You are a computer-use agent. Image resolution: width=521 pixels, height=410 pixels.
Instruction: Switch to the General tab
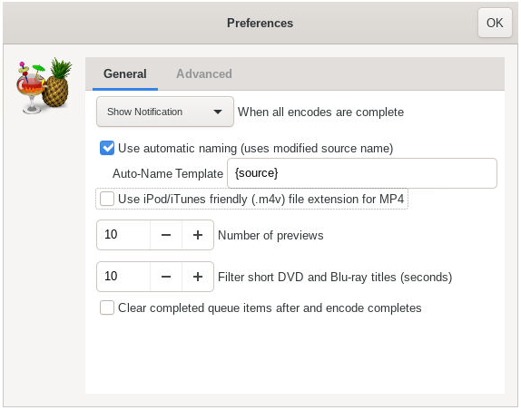(x=125, y=73)
